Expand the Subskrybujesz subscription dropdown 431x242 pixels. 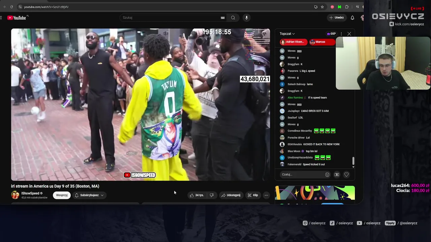tap(89, 195)
